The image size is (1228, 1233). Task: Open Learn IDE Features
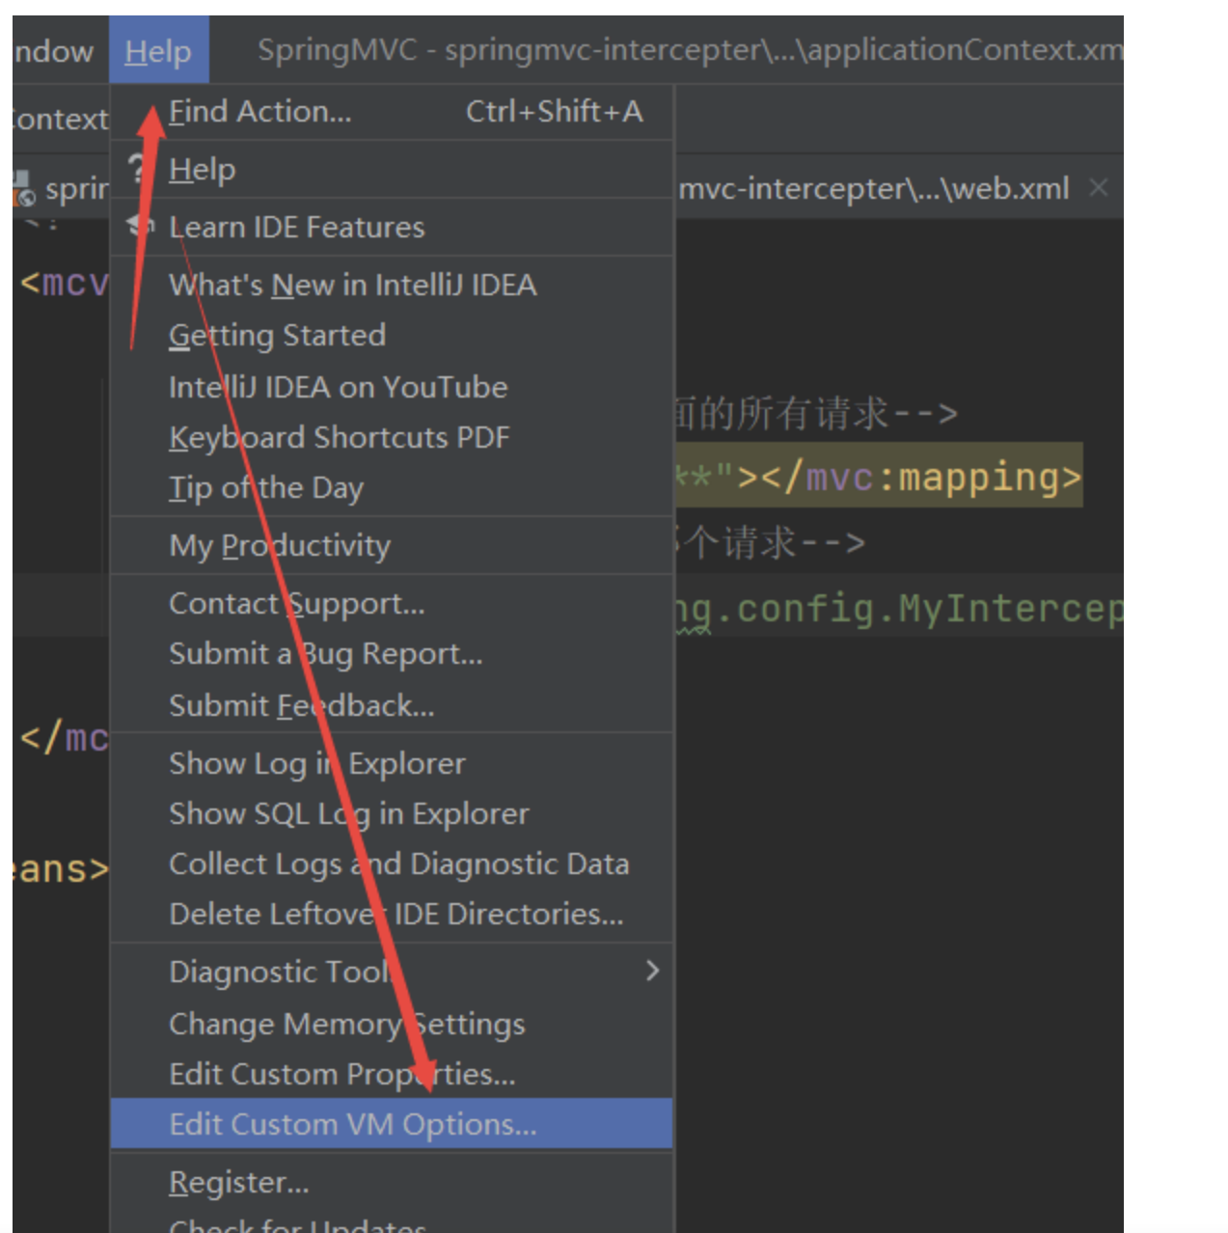coord(392,228)
